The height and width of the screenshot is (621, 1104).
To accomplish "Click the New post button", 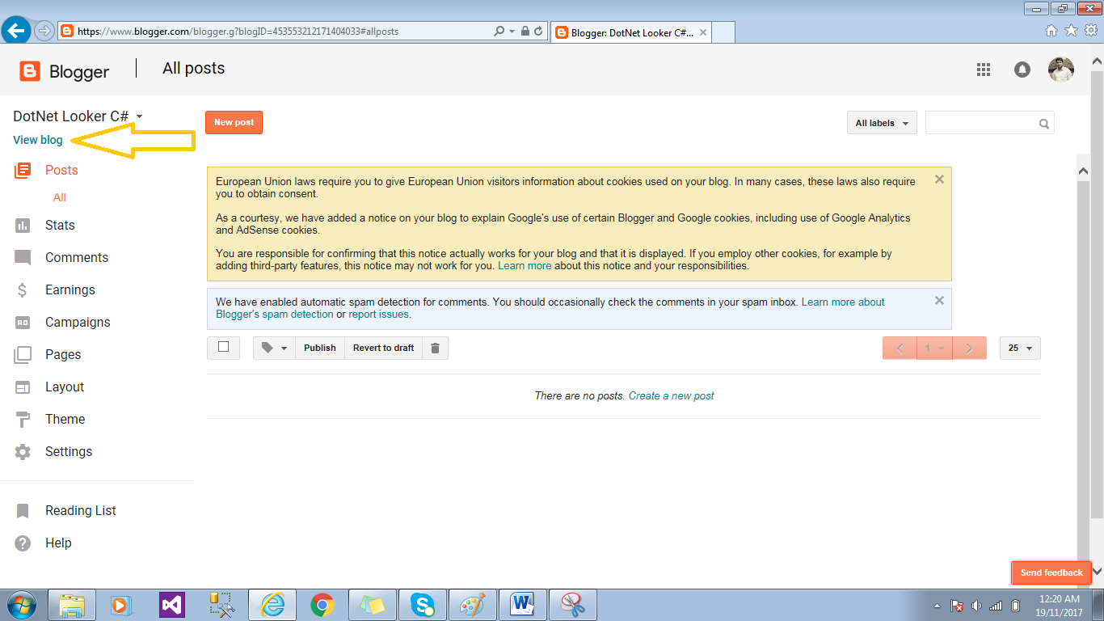I will tap(234, 123).
